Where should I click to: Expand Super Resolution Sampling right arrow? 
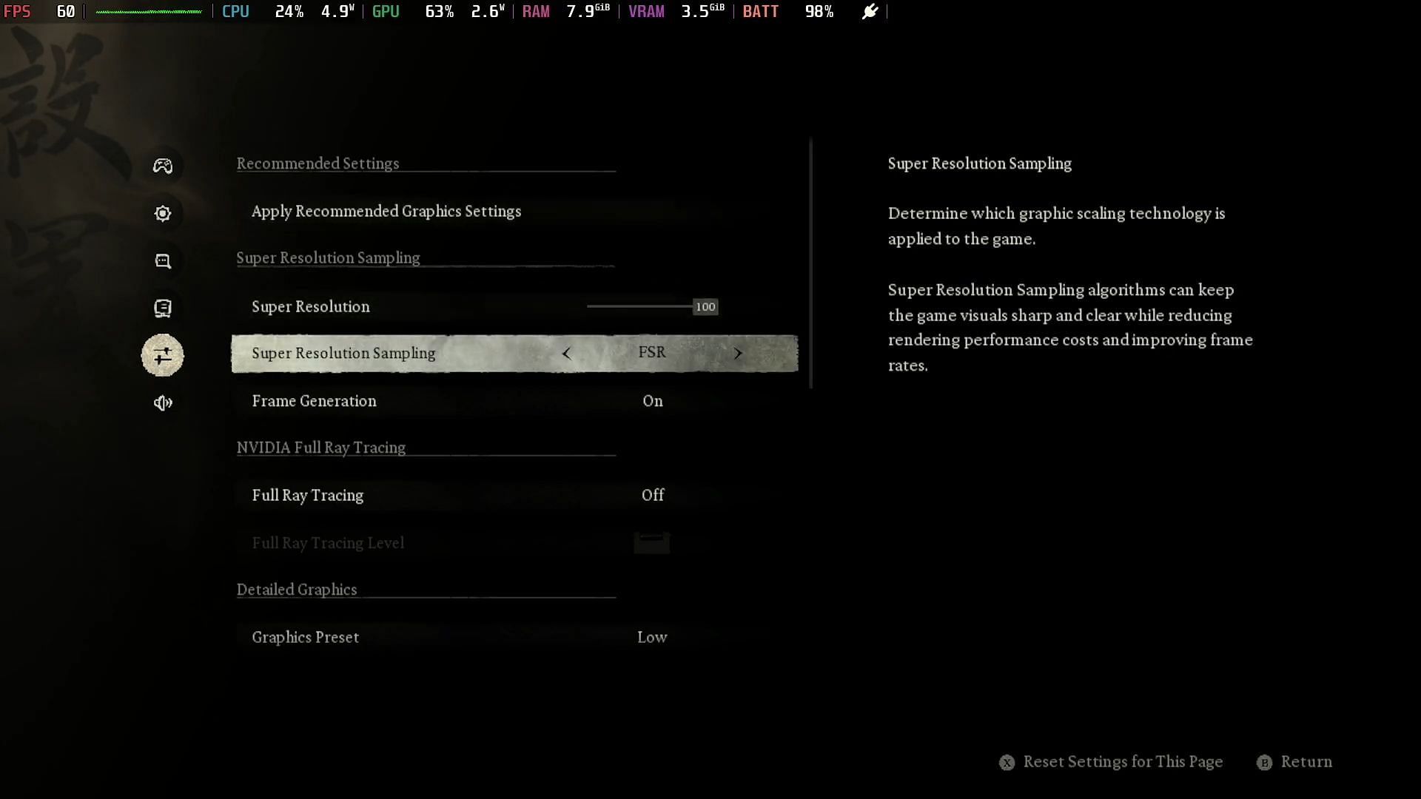pyautogui.click(x=739, y=353)
